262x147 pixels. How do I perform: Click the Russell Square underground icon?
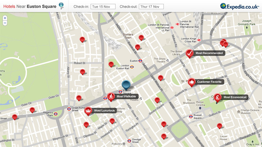191,117
